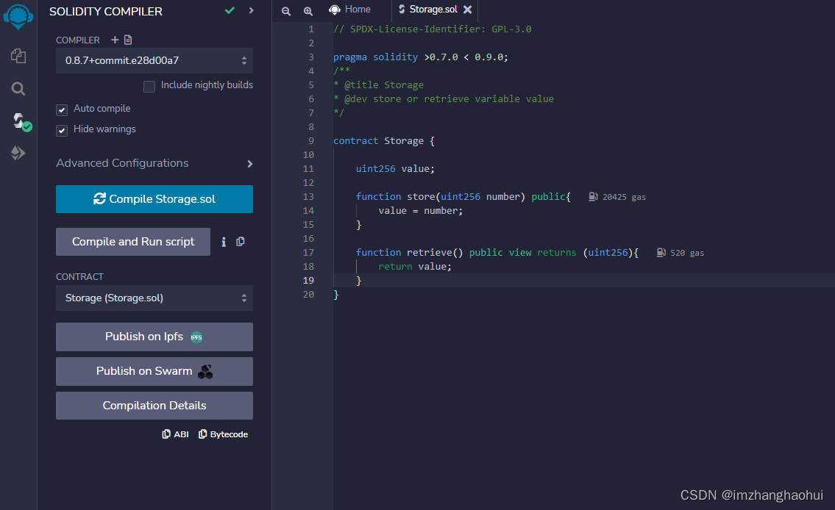The height and width of the screenshot is (510, 835).
Task: Expand Advanced Configurations section
Action: click(249, 164)
